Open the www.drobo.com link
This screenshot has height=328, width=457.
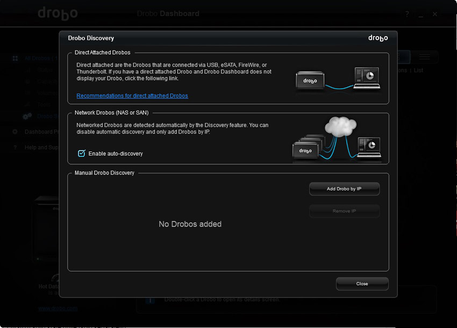pos(58,309)
